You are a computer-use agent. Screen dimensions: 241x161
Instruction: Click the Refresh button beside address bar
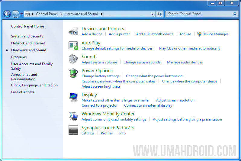point(159,14)
